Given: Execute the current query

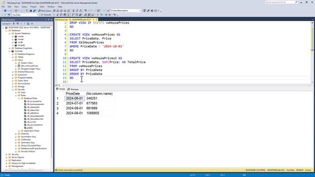Looking at the screenshot, I should coord(46,15).
